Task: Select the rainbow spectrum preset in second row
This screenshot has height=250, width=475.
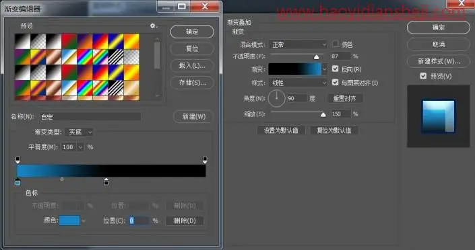Action: [x=85, y=57]
